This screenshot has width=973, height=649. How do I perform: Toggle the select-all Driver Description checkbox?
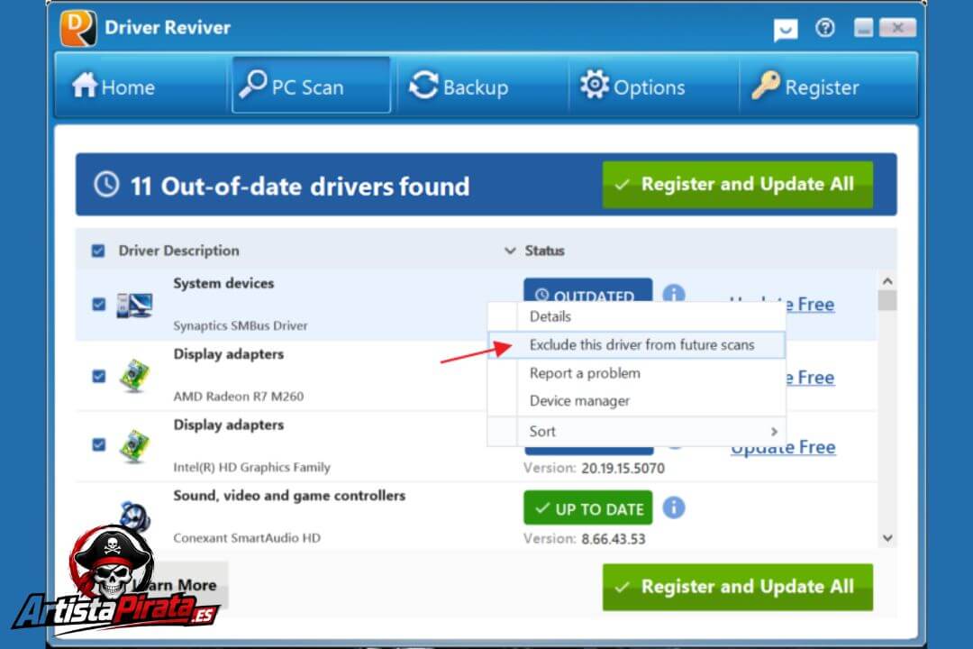[x=98, y=251]
